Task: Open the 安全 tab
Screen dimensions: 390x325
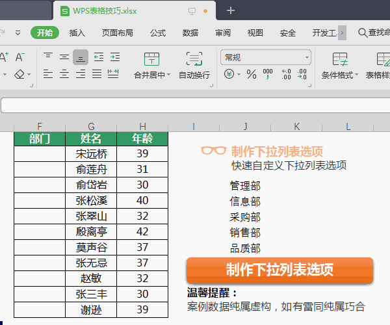Action: click(x=288, y=32)
